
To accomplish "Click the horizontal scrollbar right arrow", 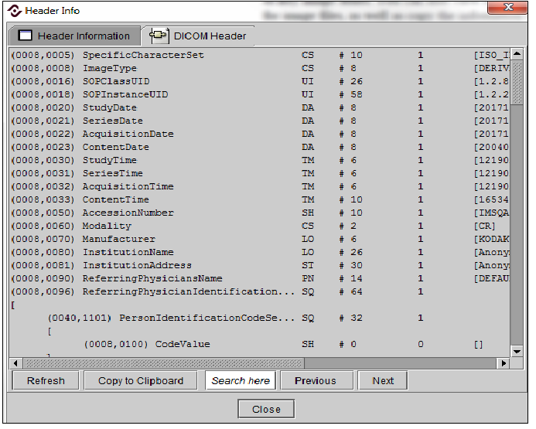I will coord(504,363).
